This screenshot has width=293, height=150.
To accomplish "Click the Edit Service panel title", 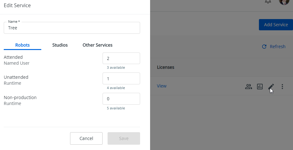I will (x=17, y=5).
